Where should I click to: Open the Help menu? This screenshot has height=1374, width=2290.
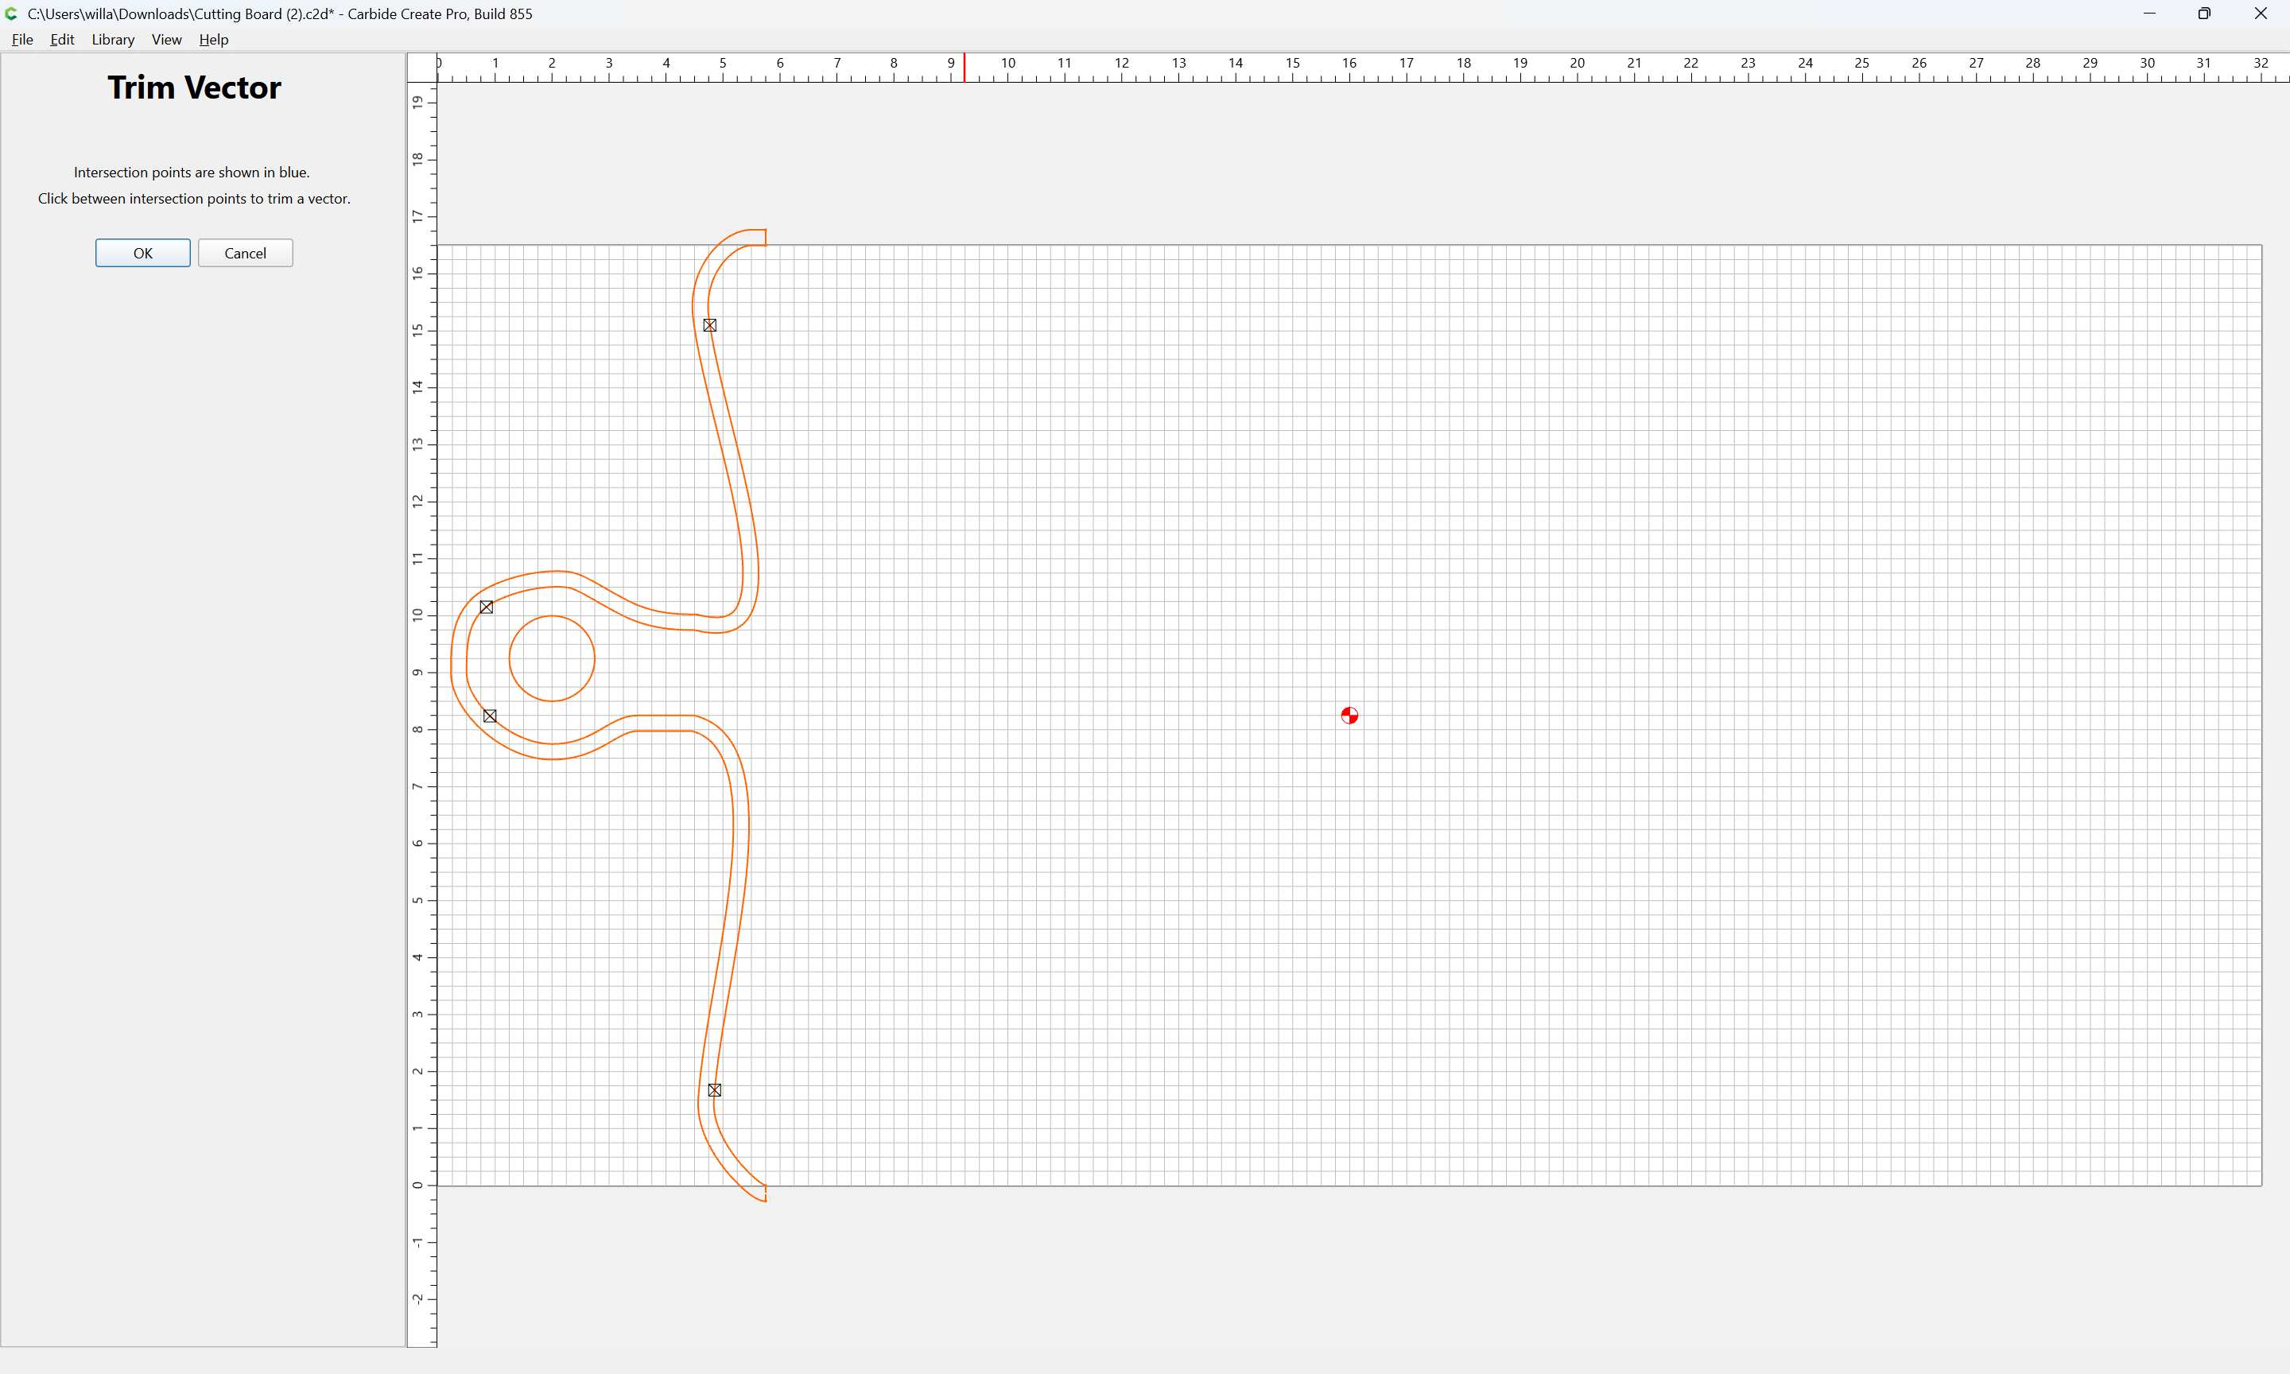pos(214,40)
